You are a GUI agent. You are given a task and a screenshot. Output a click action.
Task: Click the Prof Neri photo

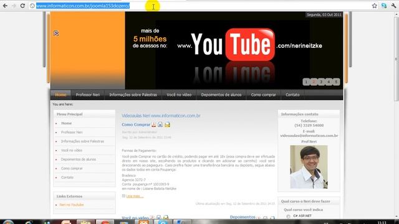[309, 167]
